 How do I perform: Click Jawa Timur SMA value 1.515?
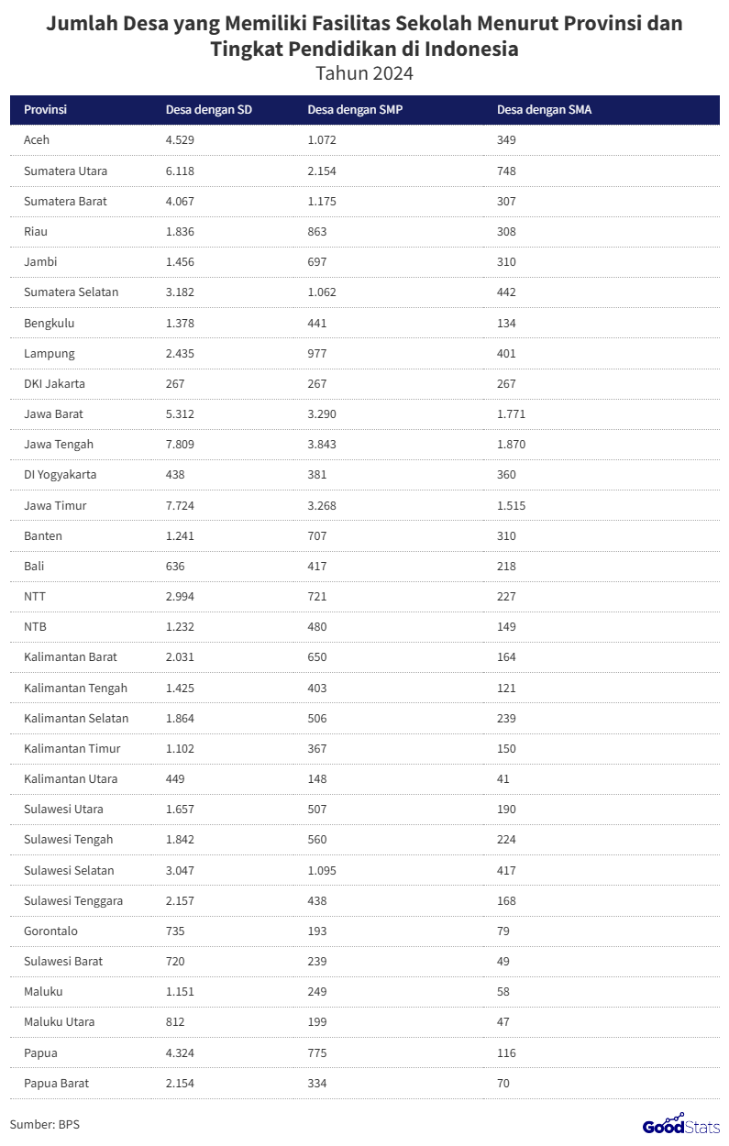[512, 506]
